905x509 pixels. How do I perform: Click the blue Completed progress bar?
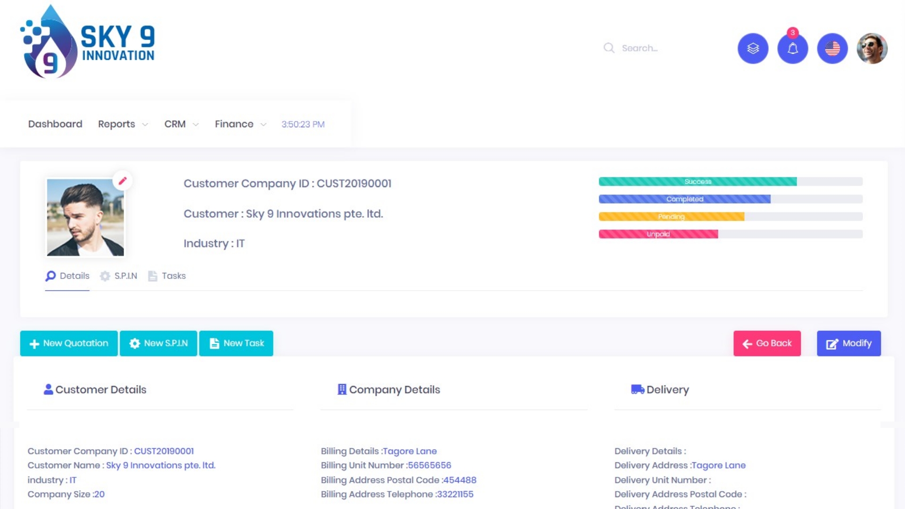pos(684,199)
